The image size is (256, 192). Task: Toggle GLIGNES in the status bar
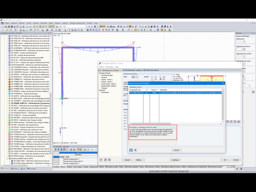182,172
